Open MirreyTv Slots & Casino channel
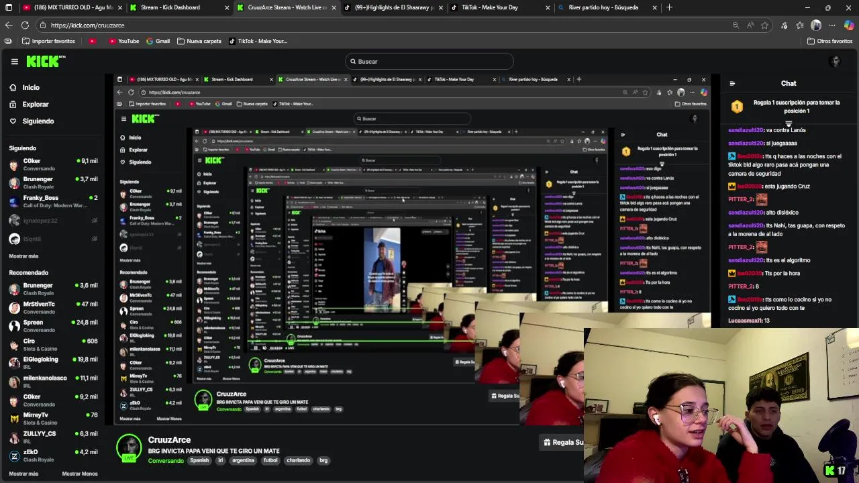Screen dimensions: 859x483 [x=52, y=418]
